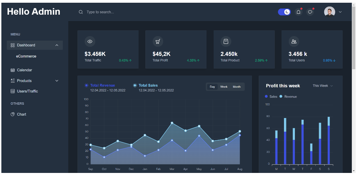Image resolution: width=356 pixels, height=176 pixels.
Task: Click the search magnifier icon
Action: [x=81, y=12]
